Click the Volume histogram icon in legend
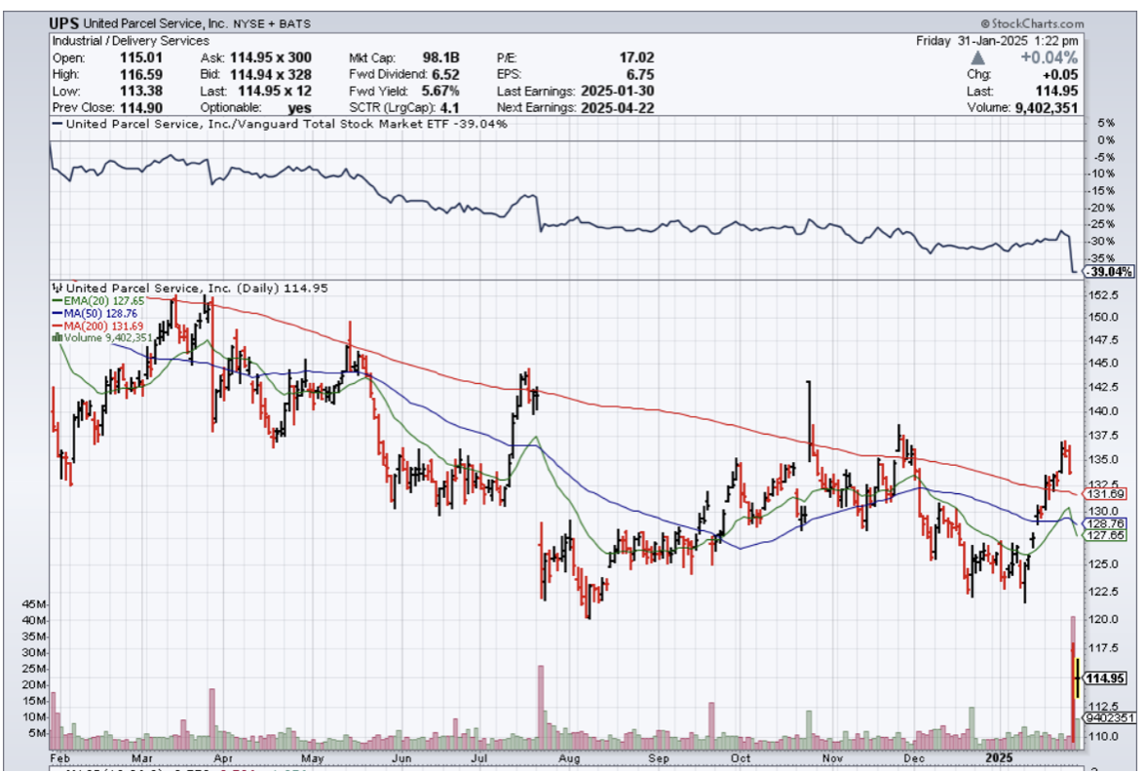 pos(57,338)
